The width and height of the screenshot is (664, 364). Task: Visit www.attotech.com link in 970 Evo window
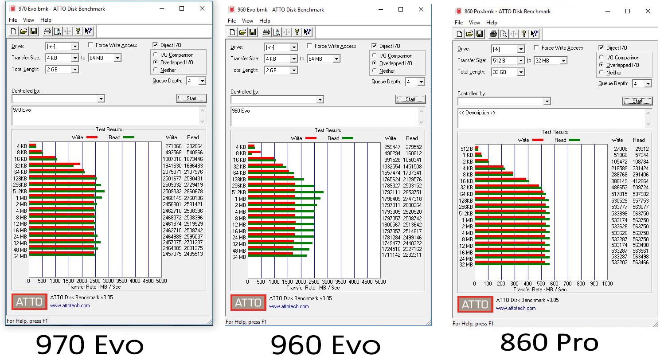click(x=70, y=305)
